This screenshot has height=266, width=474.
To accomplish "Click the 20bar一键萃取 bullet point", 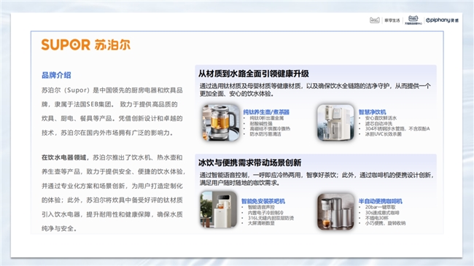I will click(x=380, y=208).
